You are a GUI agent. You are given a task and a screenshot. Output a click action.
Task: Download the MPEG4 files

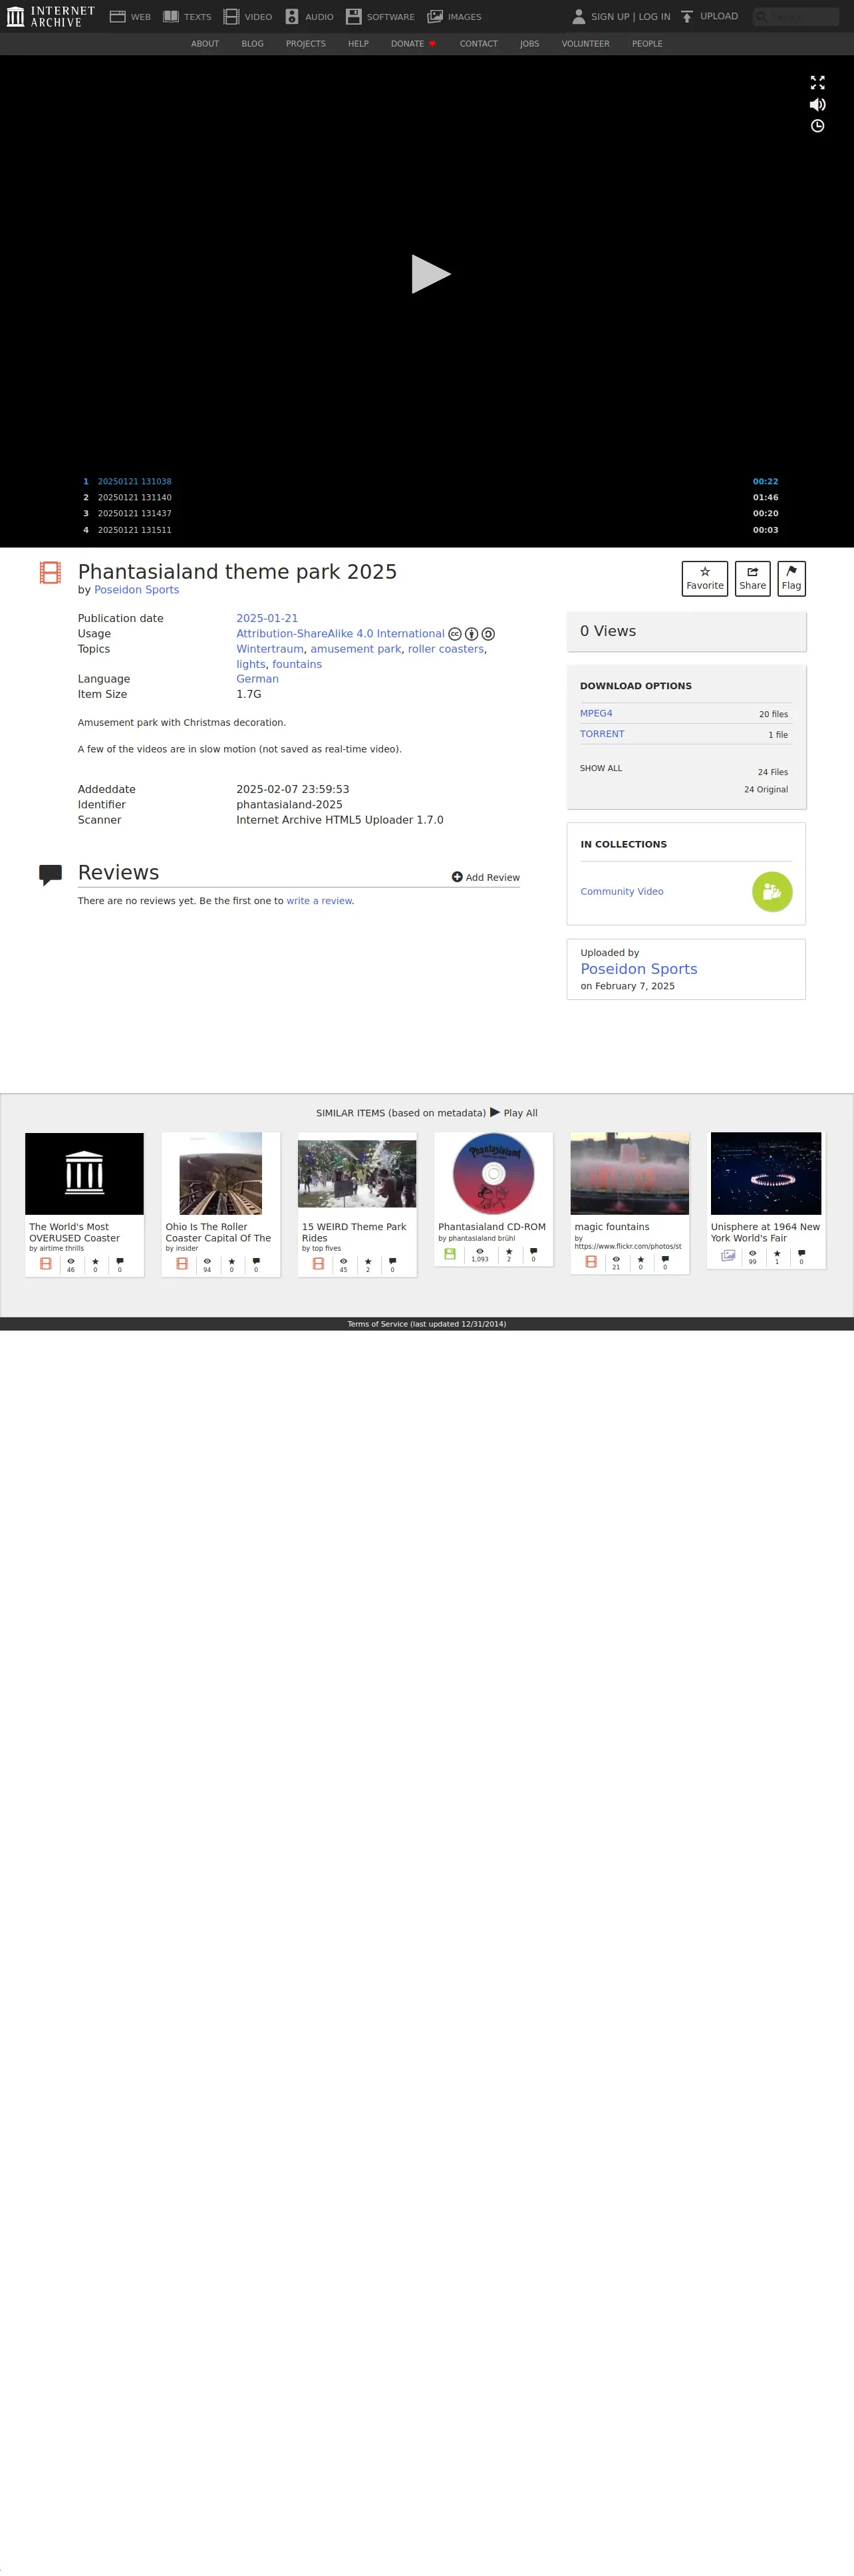[596, 714]
